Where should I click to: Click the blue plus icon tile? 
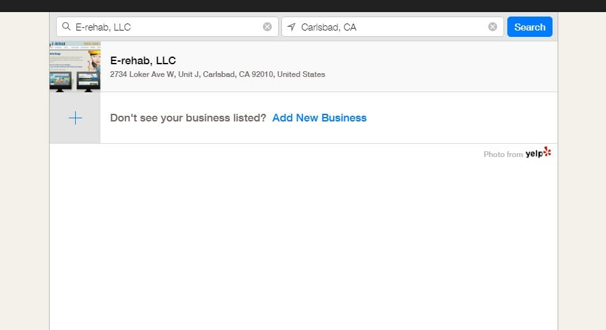[75, 118]
